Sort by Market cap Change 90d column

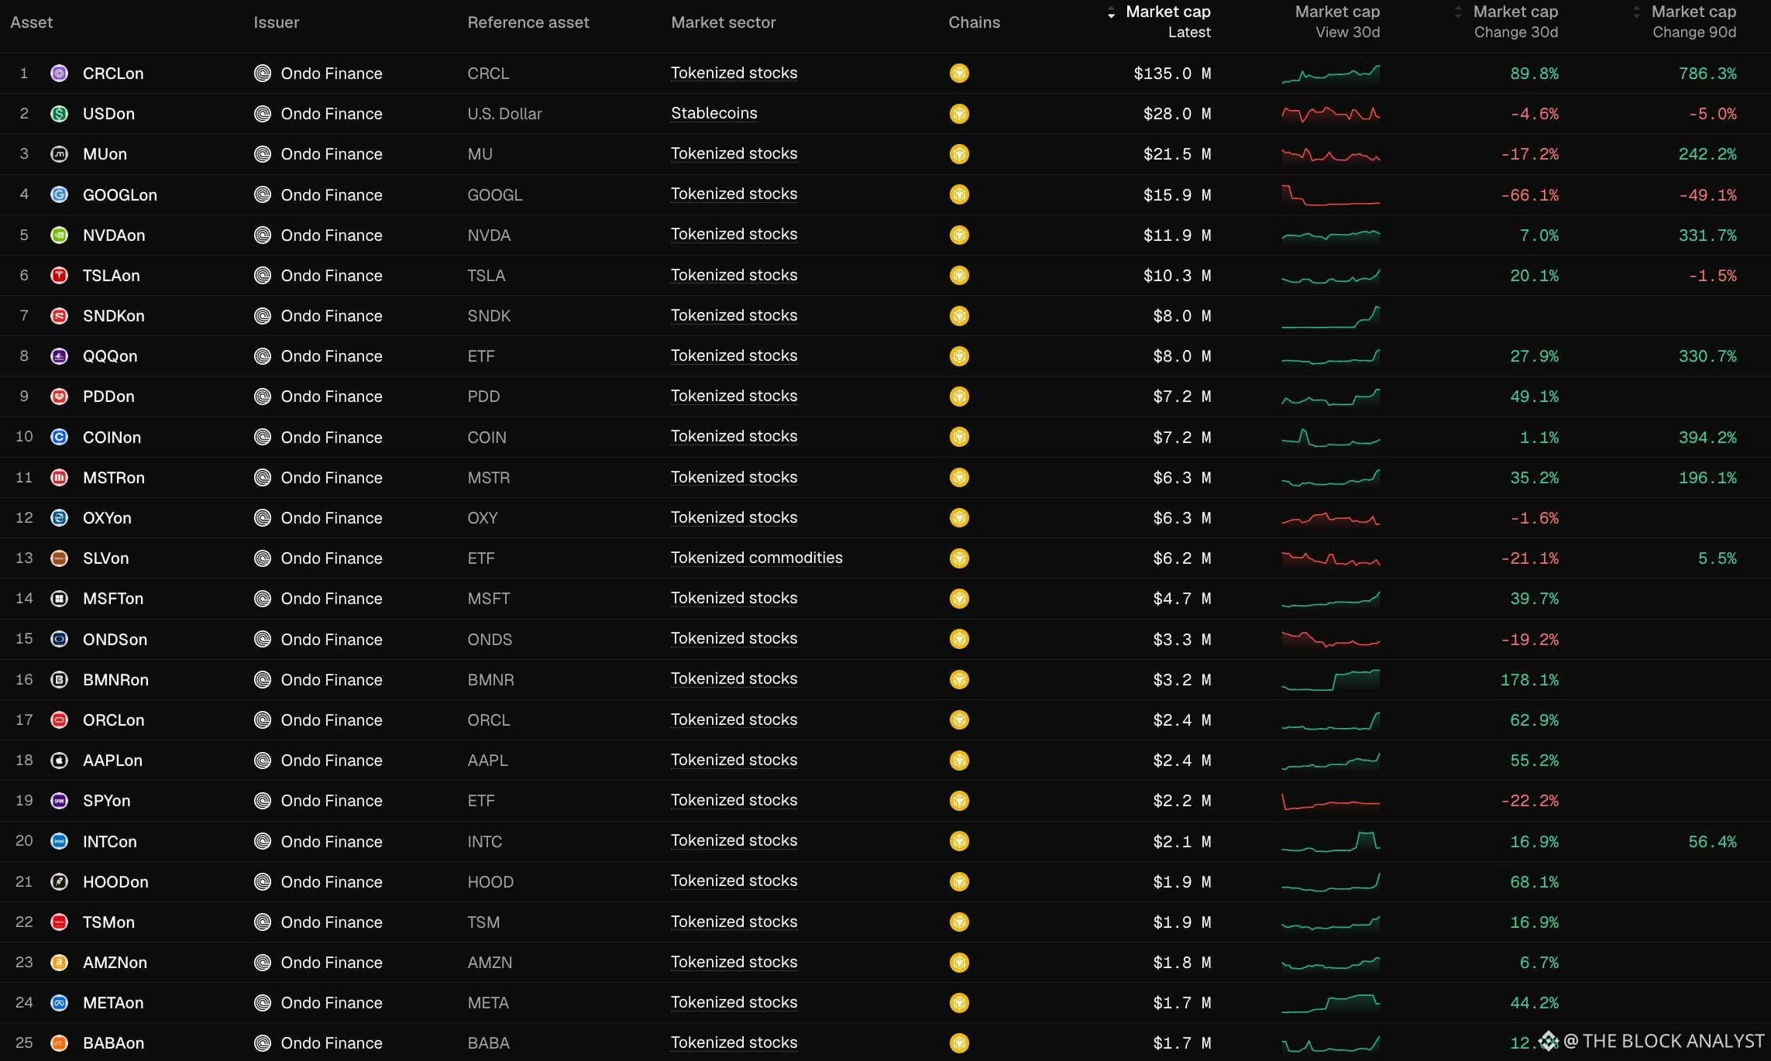(1685, 22)
